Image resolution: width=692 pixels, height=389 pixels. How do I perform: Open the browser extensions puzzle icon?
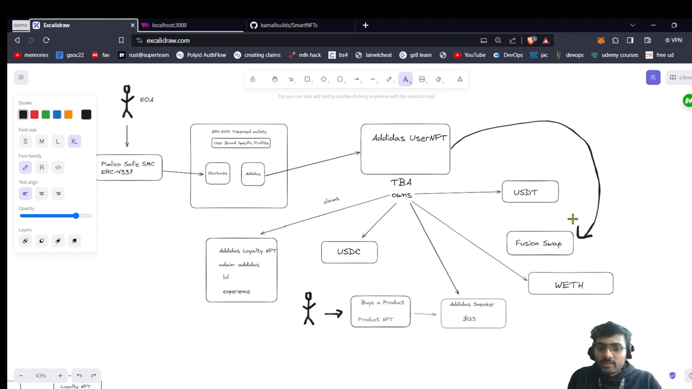pyautogui.click(x=615, y=40)
